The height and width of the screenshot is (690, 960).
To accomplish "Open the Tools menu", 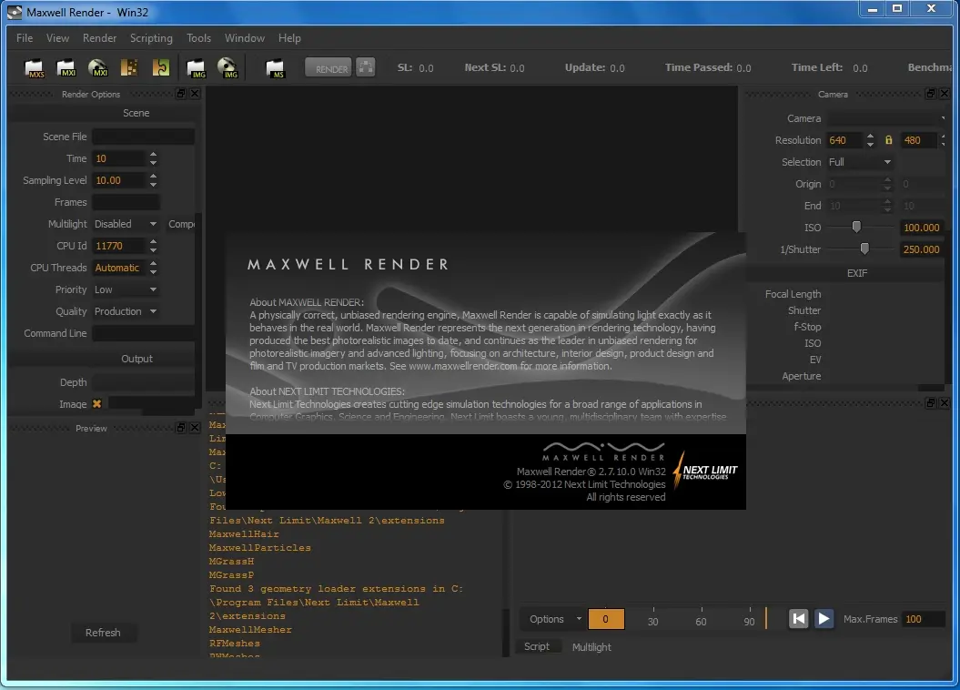I will pos(198,38).
